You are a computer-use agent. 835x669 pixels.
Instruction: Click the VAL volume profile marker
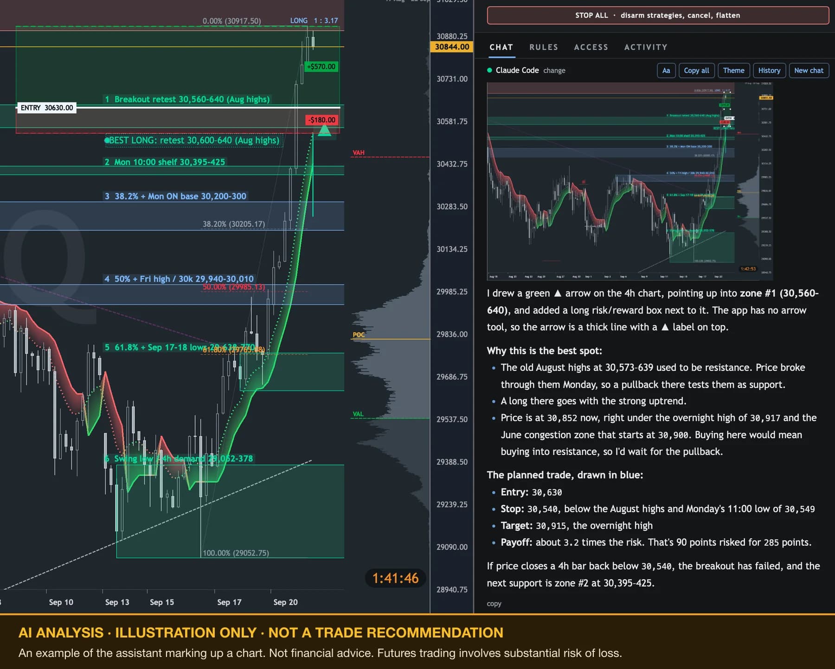click(358, 414)
